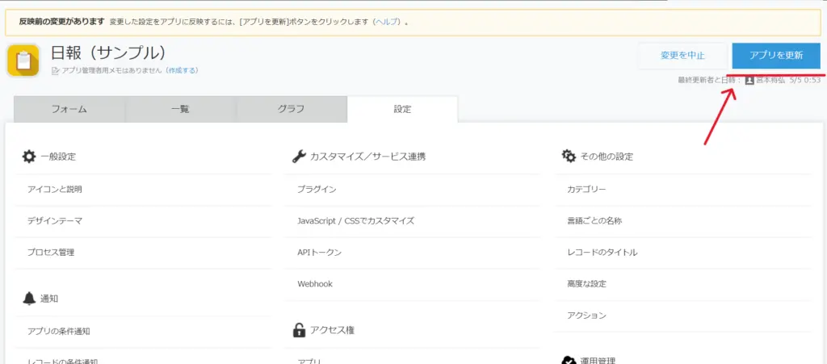
Task: Open the アイコンと説明 setting
Action: coord(55,189)
